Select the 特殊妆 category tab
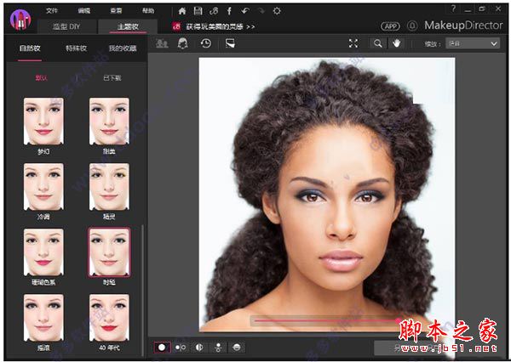The width and height of the screenshot is (511, 362). pos(76,48)
